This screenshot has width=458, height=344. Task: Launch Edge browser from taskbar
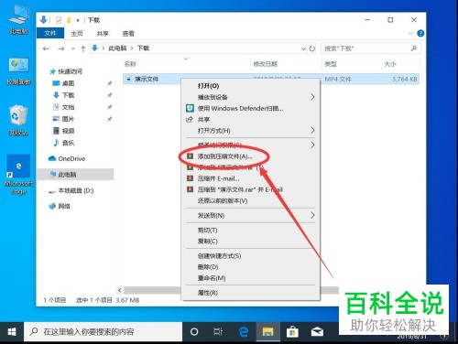[x=244, y=331]
